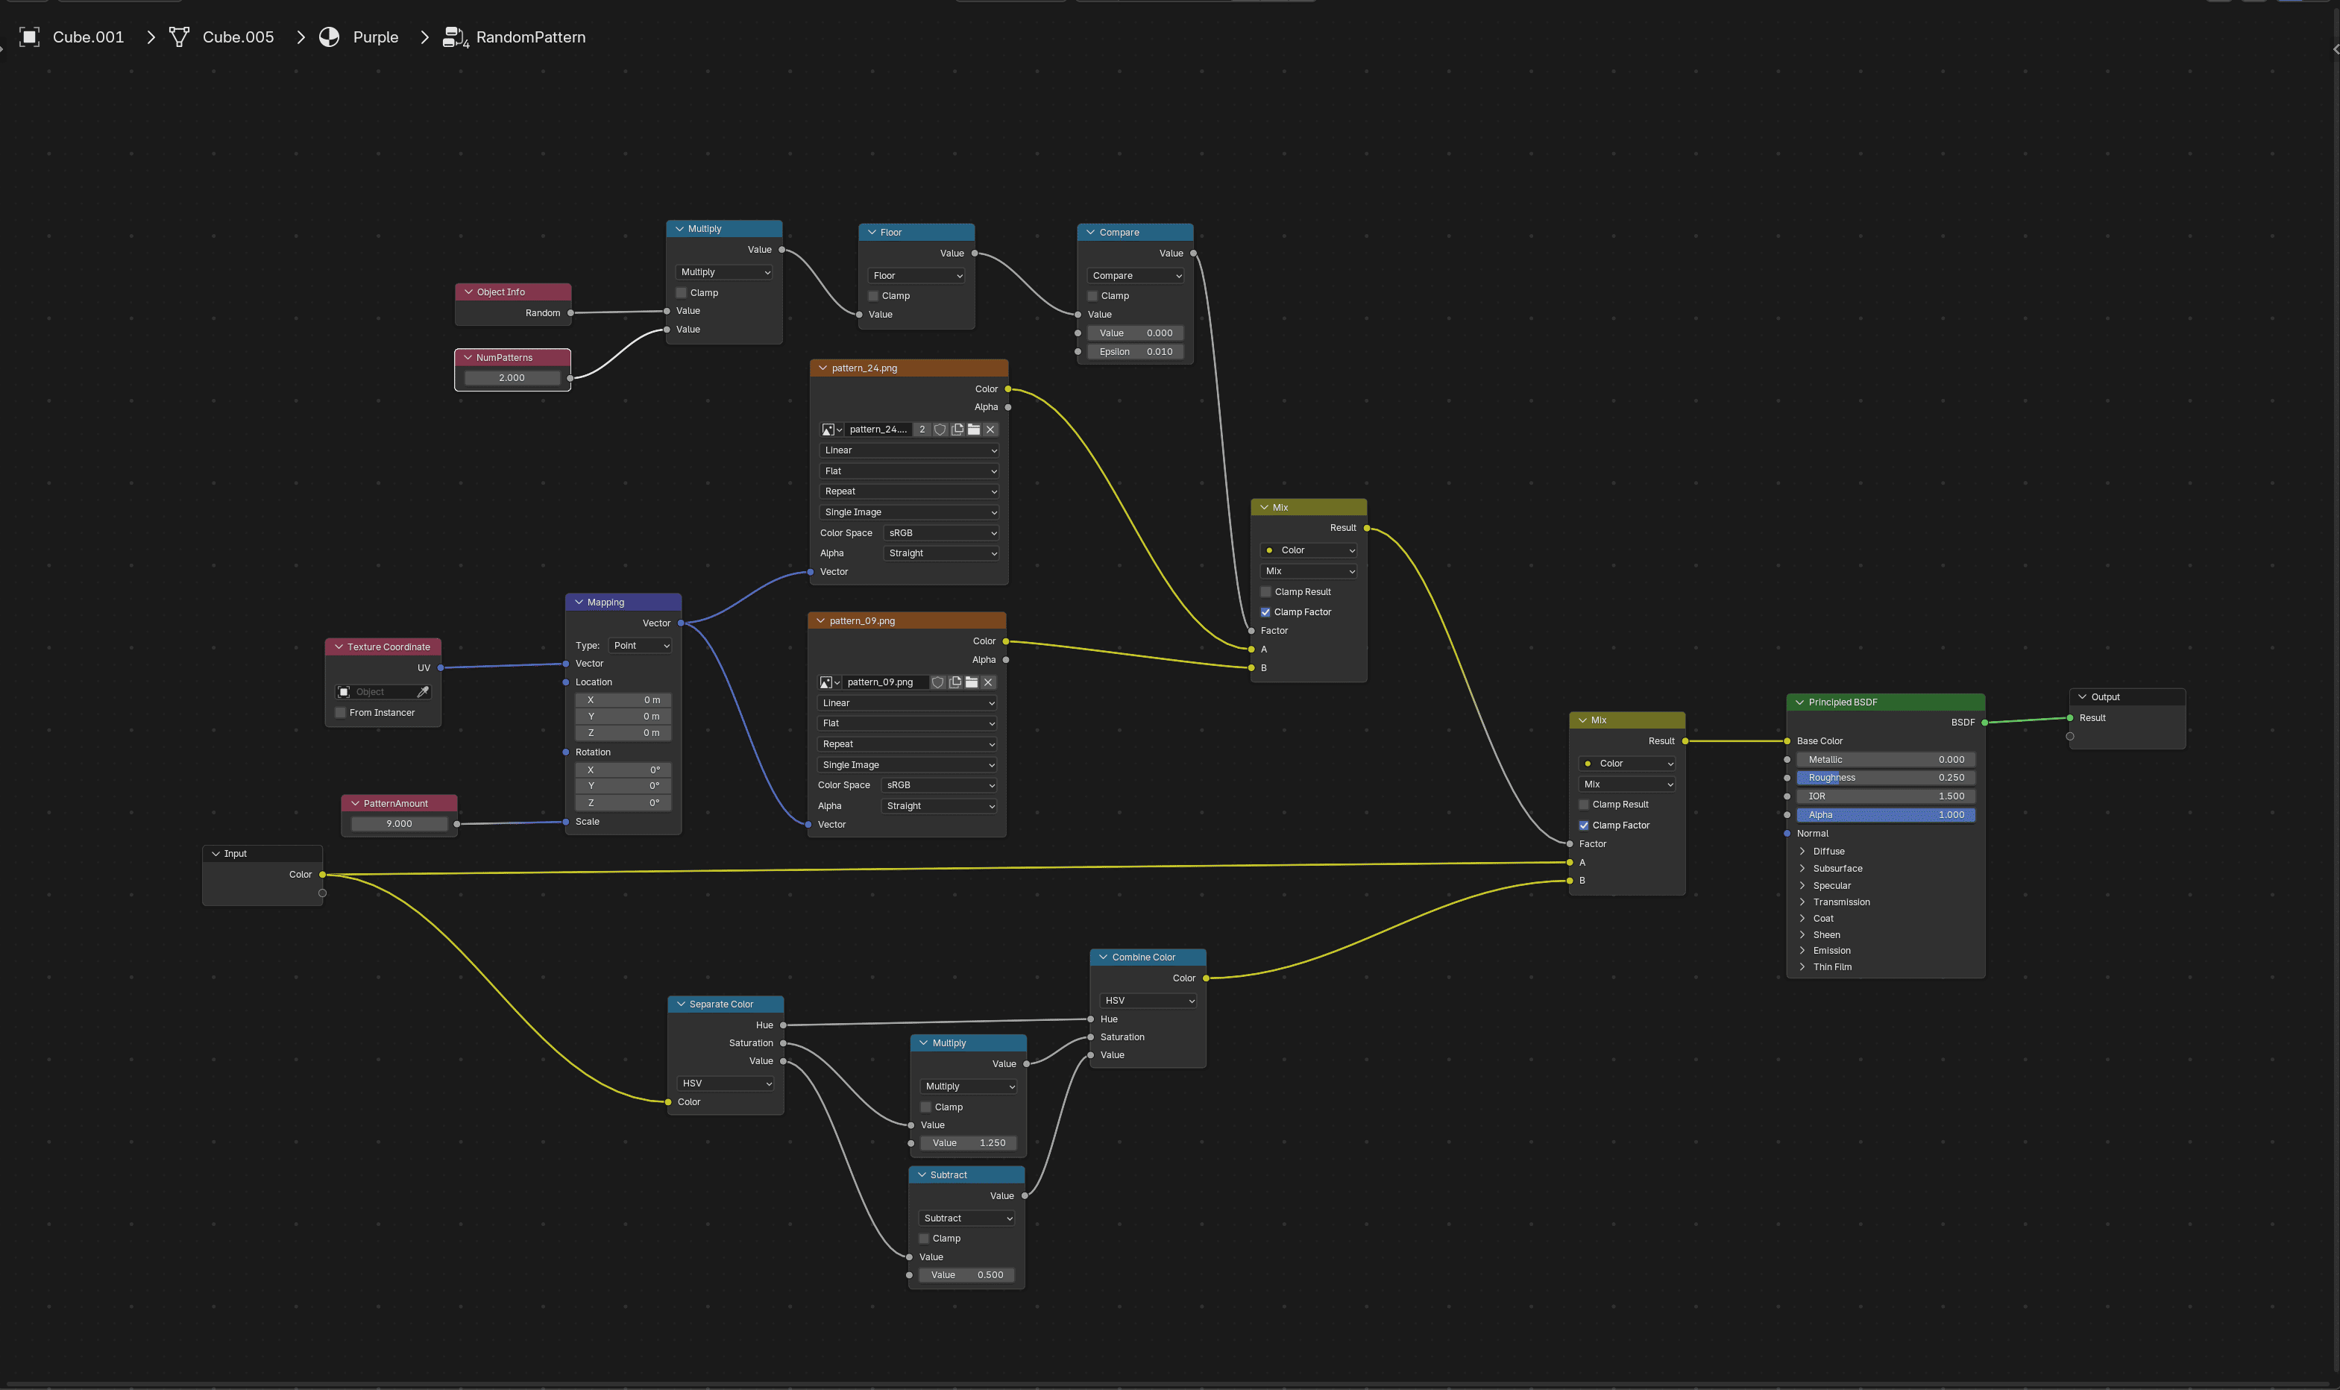
Task: Enable Clamp checkbox in Compare node
Action: coord(1092,296)
